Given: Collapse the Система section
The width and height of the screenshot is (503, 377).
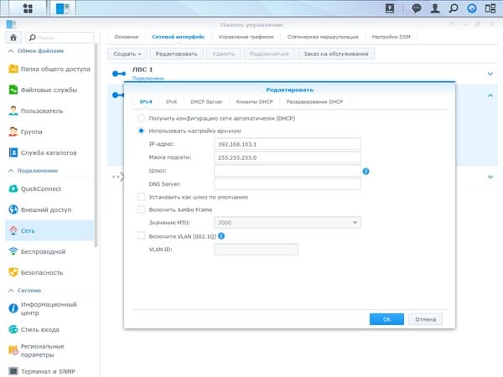Looking at the screenshot, I should pos(11,290).
